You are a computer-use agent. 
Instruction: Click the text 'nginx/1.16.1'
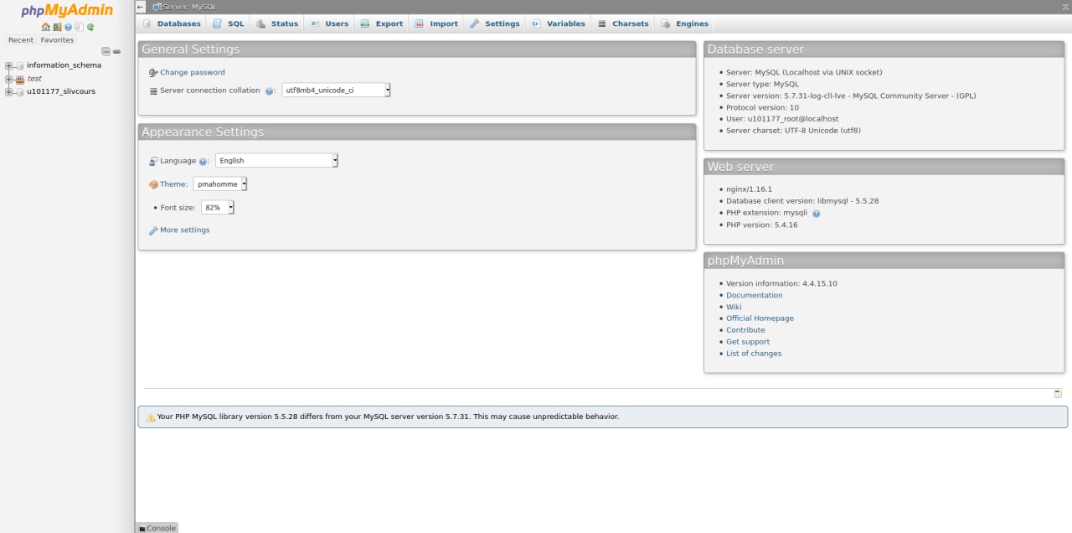749,189
